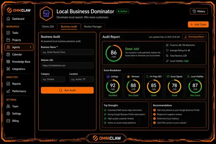Viewport: 216px width, 144px height.
Task: Click the Local Visibility pin icon
Action: pos(188,77)
